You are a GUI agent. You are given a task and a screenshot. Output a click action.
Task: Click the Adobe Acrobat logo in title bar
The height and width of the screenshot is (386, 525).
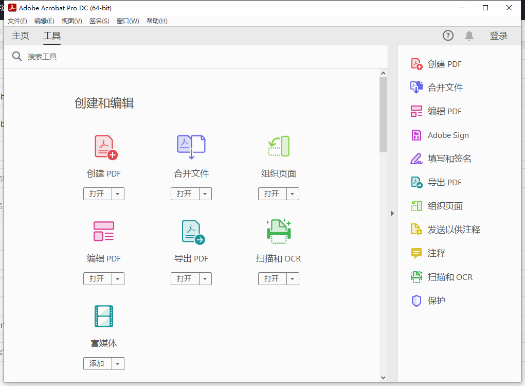tap(12, 7)
